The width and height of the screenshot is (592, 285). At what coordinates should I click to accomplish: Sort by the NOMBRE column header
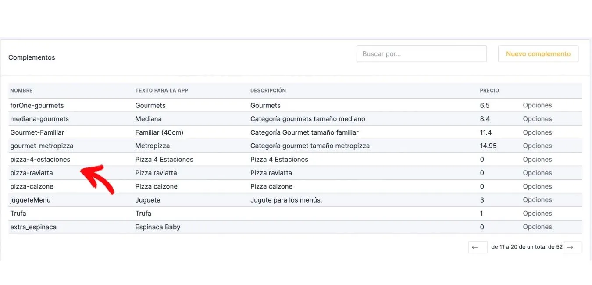(21, 90)
